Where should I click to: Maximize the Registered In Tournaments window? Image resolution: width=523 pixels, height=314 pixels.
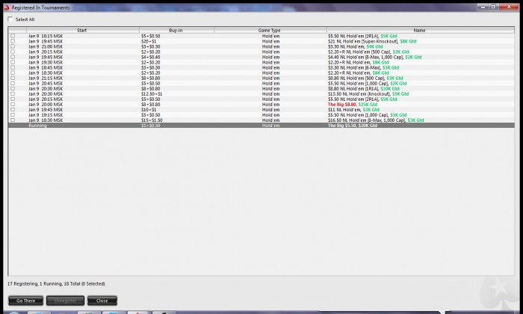pos(493,7)
